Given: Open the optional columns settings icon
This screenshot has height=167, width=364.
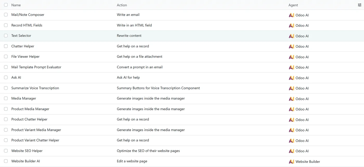Looking at the screenshot, I should point(360,5).
